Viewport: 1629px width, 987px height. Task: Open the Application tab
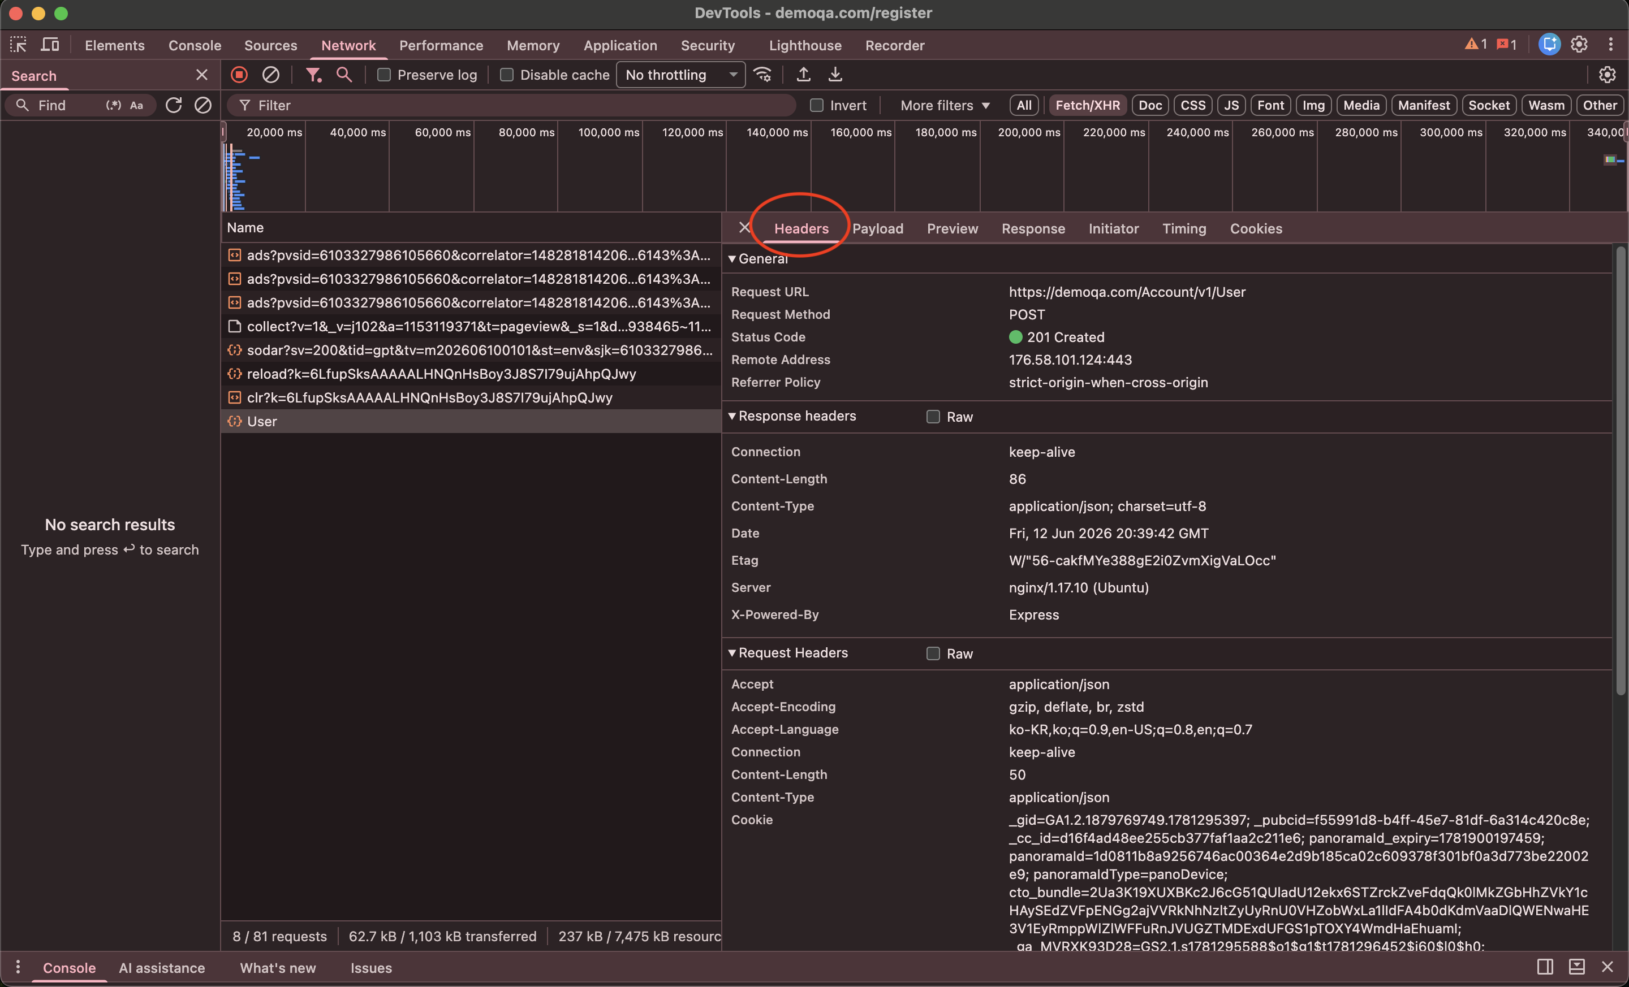click(x=620, y=45)
